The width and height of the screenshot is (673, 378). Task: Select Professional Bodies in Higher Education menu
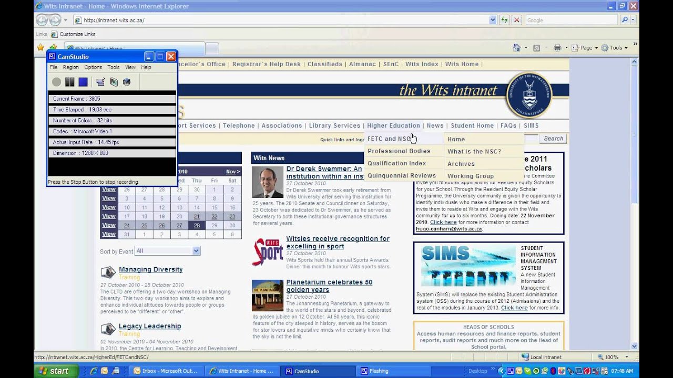tap(403, 151)
